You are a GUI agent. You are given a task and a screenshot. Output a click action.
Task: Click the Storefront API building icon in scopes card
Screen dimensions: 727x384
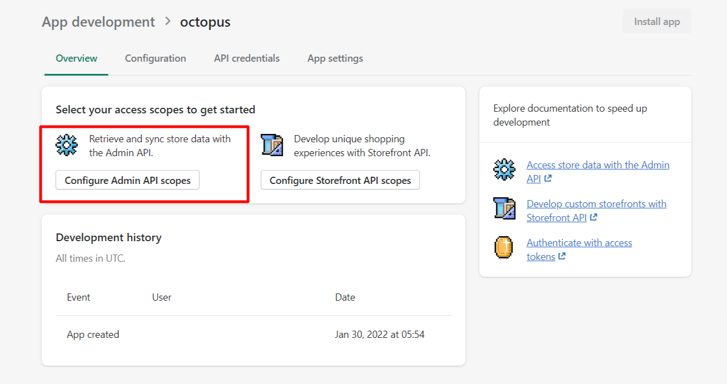click(x=272, y=145)
